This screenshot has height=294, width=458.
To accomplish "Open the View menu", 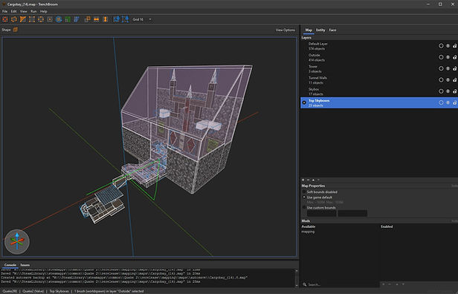I will click(23, 11).
